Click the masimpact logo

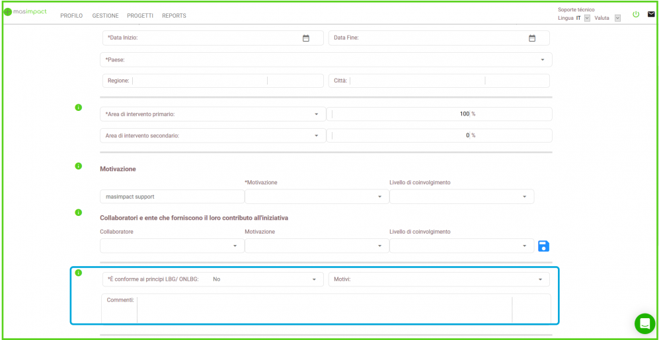[x=25, y=12]
